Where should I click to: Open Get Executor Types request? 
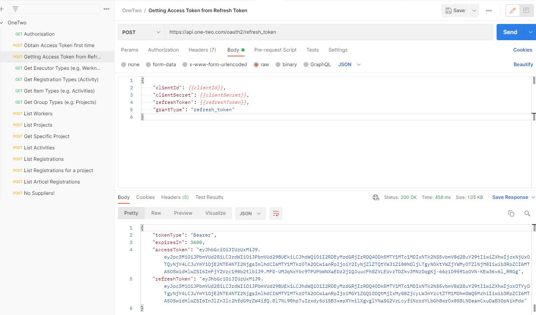pyautogui.click(x=62, y=68)
